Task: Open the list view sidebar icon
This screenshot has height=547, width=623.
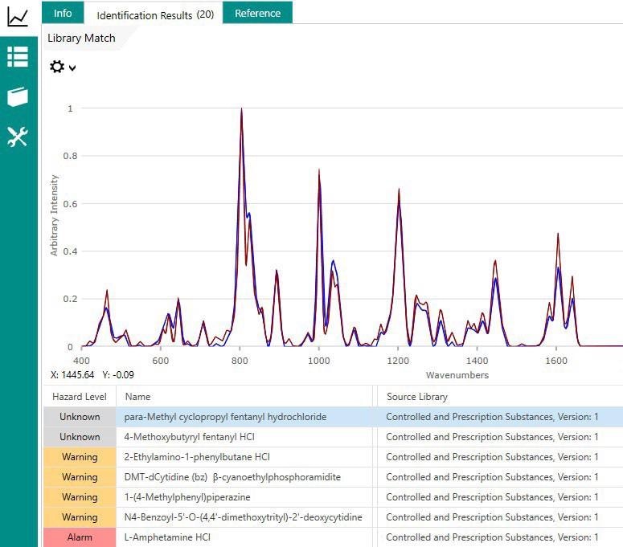Action: point(18,56)
